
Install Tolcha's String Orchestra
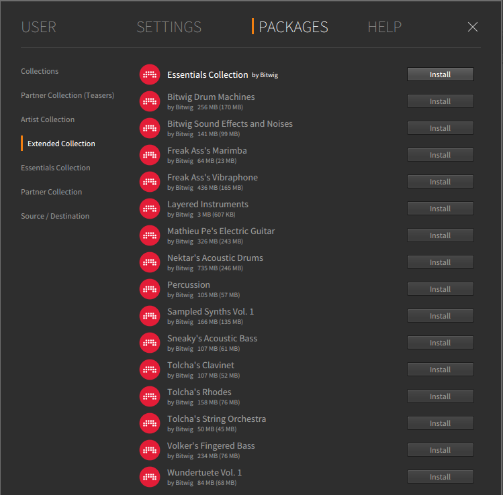[440, 423]
